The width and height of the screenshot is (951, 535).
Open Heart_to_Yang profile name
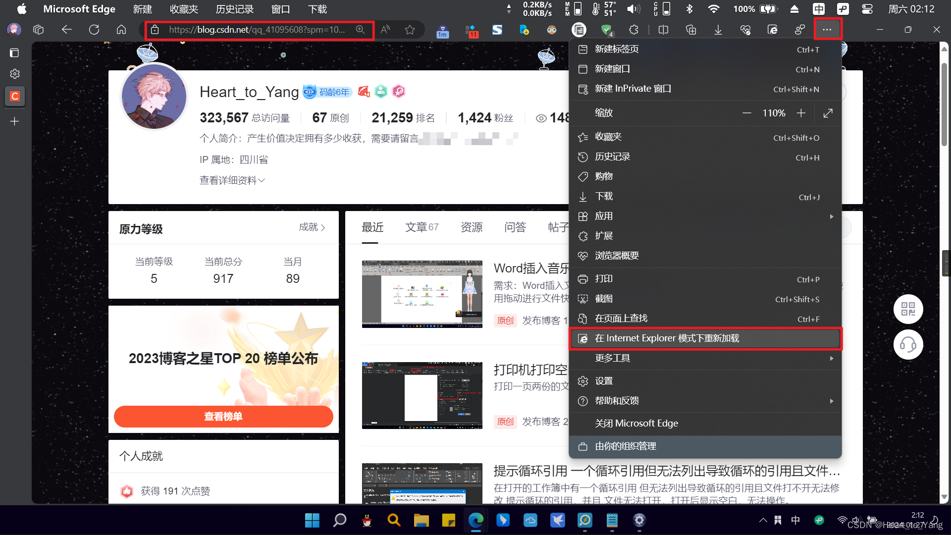[x=249, y=92]
